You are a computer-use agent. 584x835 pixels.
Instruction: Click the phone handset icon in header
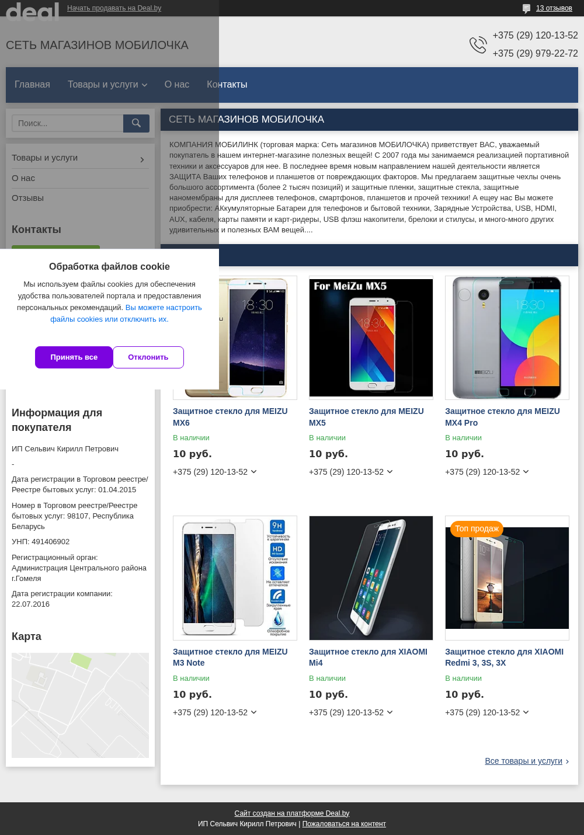coord(478,44)
